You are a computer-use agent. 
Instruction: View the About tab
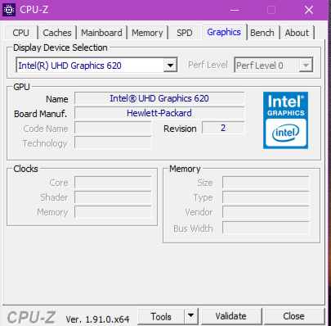tap(297, 33)
